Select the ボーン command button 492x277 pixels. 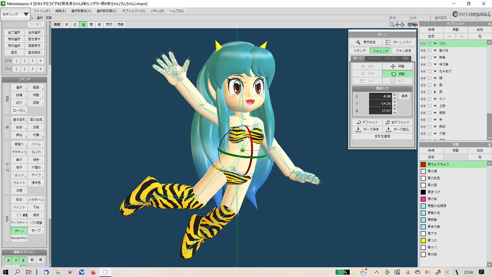coord(19,231)
